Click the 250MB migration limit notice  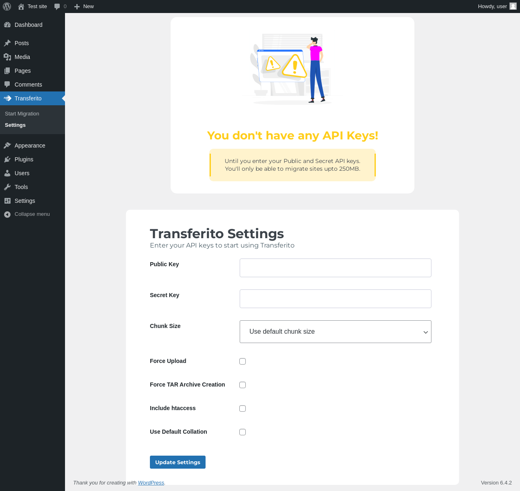(x=292, y=165)
